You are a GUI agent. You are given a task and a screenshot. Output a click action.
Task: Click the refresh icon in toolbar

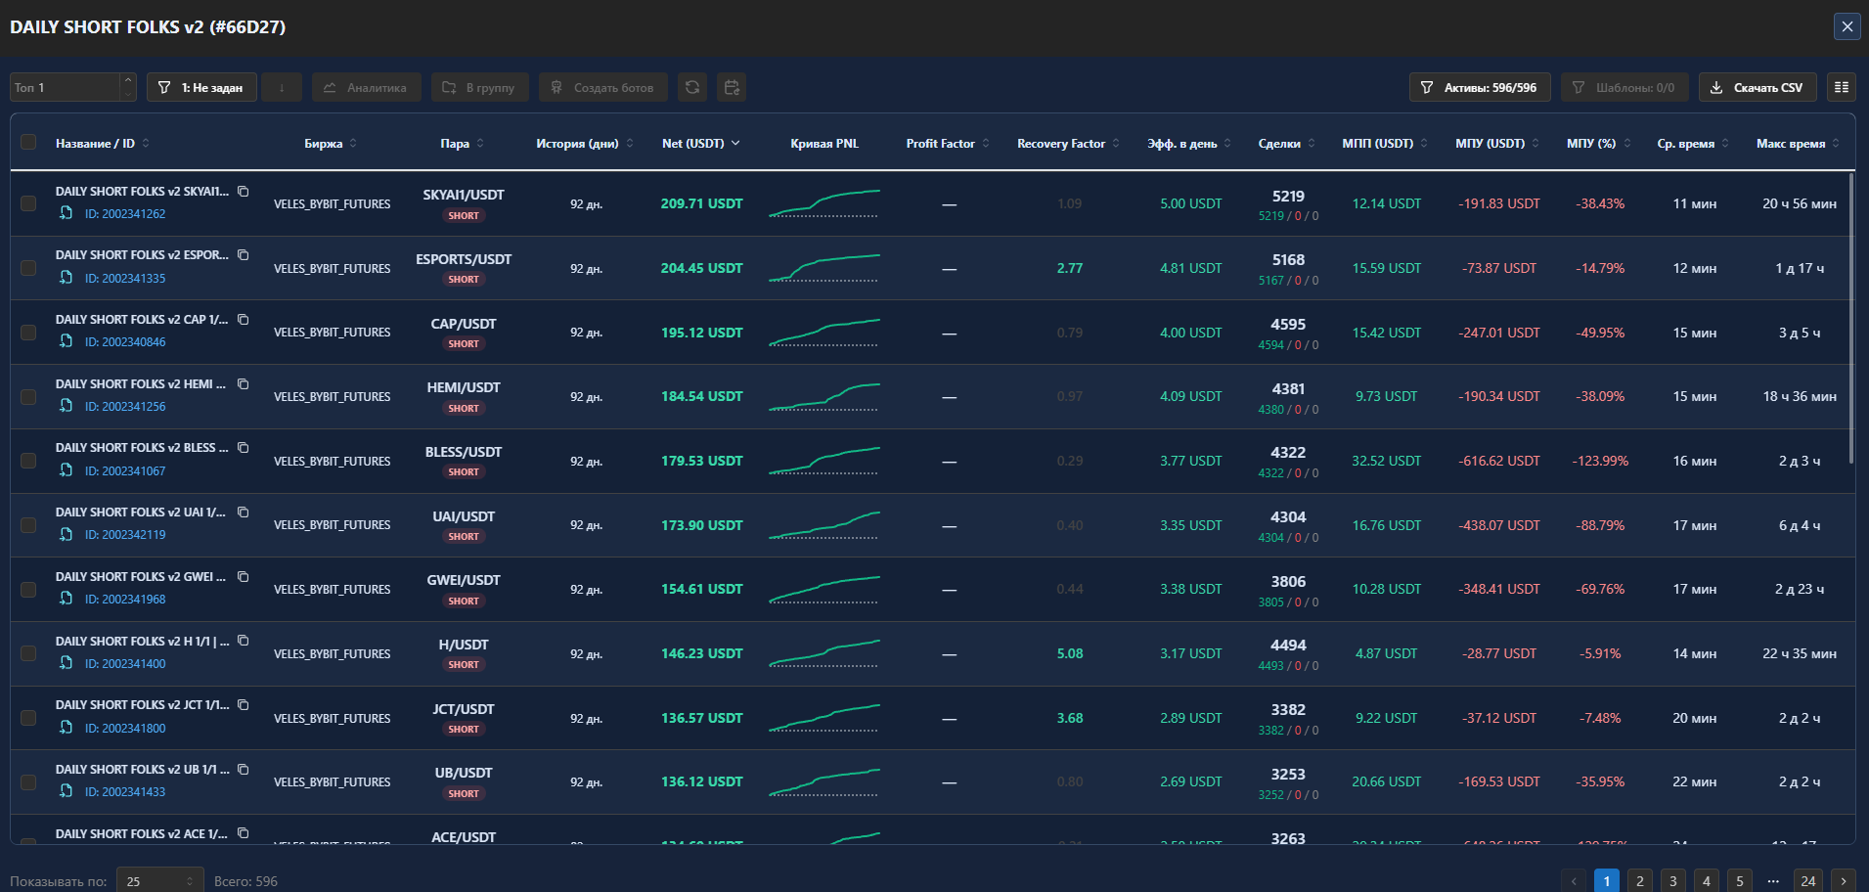pos(692,87)
